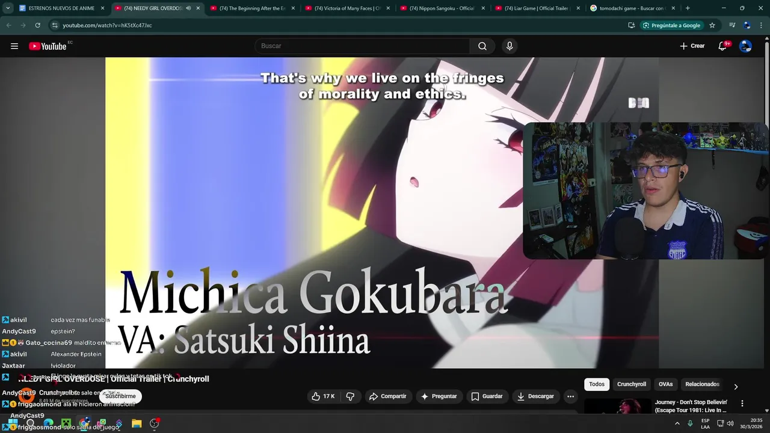Viewport: 770px width, 433px height.
Task: Show more filter chips with right arrow
Action: [x=736, y=387]
